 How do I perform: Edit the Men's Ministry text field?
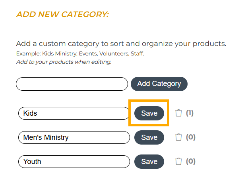point(74,137)
